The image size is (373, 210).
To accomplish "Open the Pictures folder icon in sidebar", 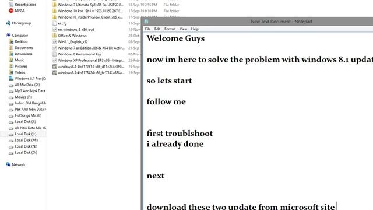I will pos(11,66).
